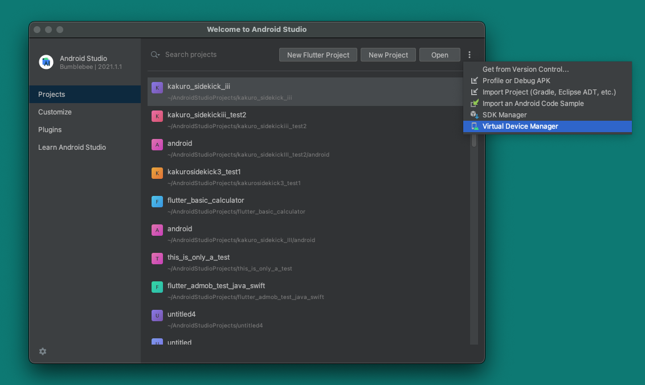Viewport: 645px width, 385px height.
Task: Click the pink K icon of kakuro_sidekickiii_test2
Action: tap(157, 116)
